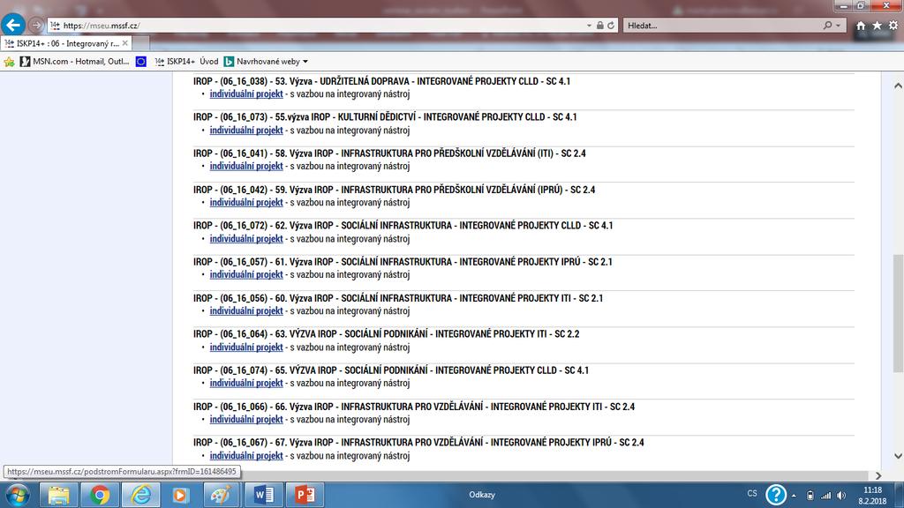Click the Odkazy toolbar on taskbar

(x=482, y=495)
